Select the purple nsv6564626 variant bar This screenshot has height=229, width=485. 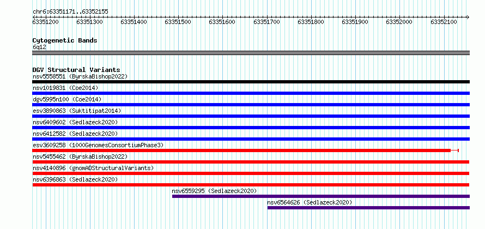[x=368, y=208]
